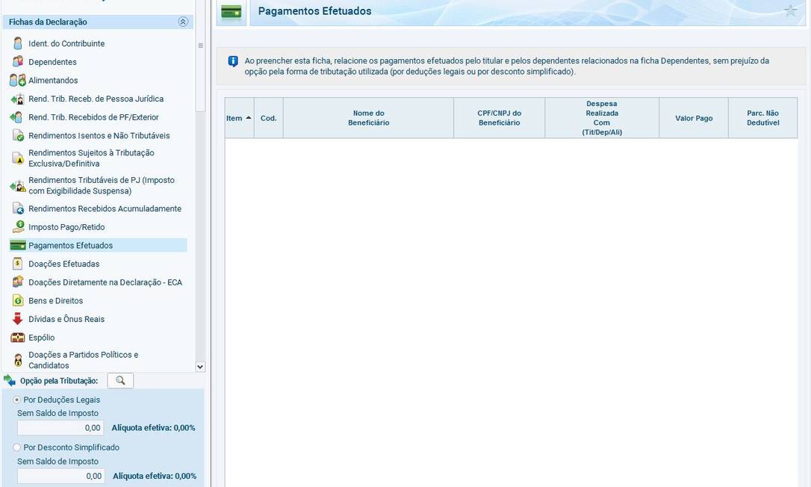This screenshot has width=811, height=487.
Task: Select the Por Desconto Simplificado radio option
Action: pyautogui.click(x=17, y=447)
